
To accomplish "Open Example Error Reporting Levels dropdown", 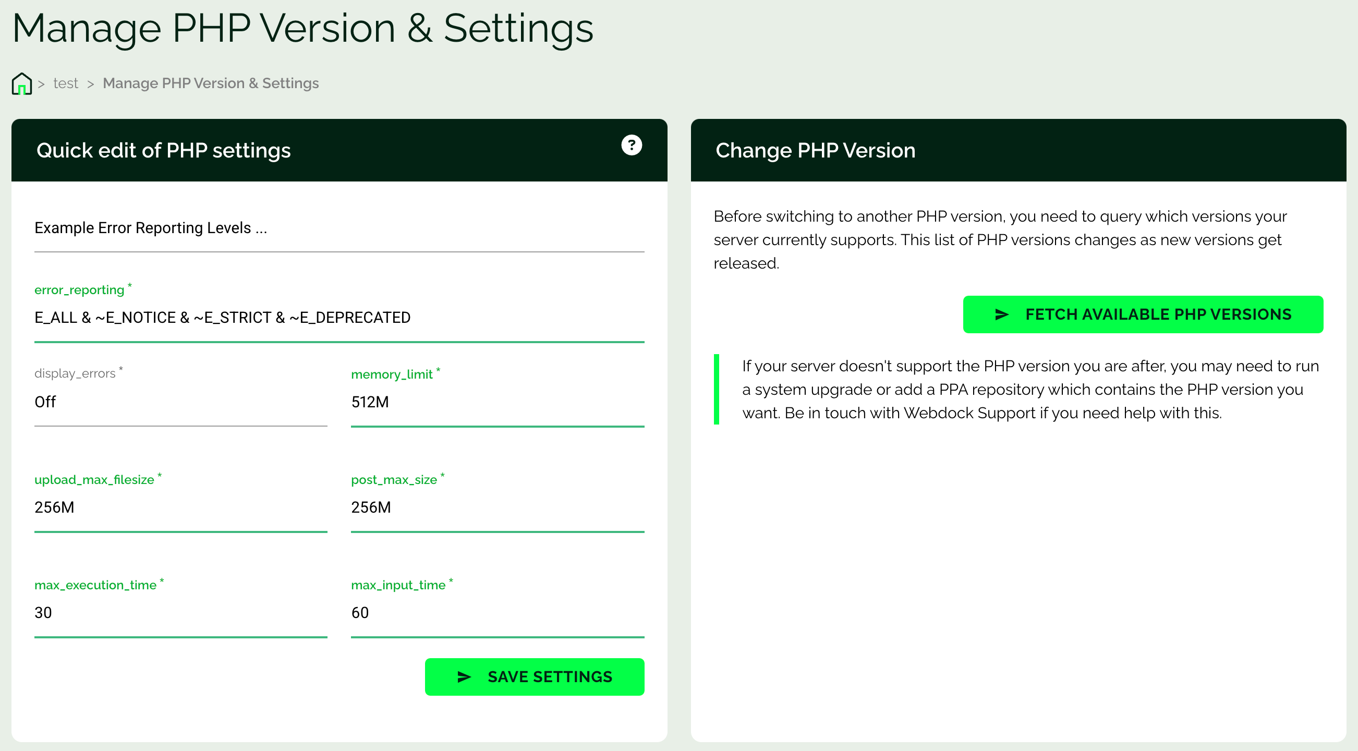I will 338,228.
